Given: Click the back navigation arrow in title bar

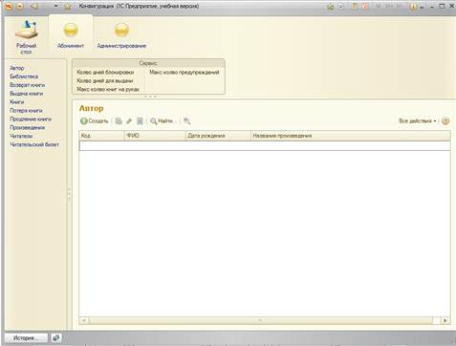Looking at the screenshot, I should [x=34, y=6].
